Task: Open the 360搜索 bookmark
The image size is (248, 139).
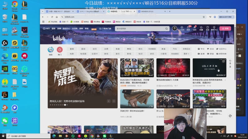Action: [75, 22]
